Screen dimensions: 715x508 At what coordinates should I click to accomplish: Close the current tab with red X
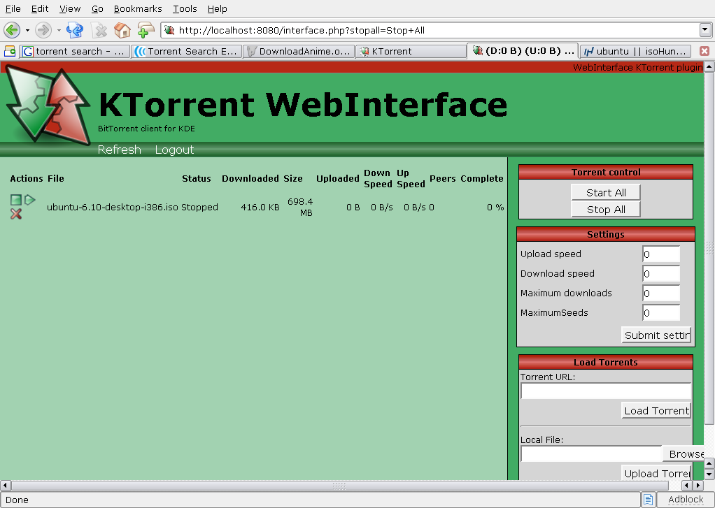pos(705,51)
